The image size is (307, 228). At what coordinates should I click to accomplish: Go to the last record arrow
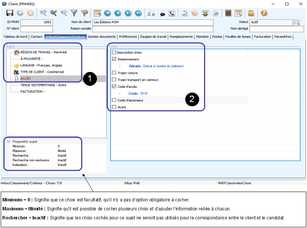pos(138,13)
